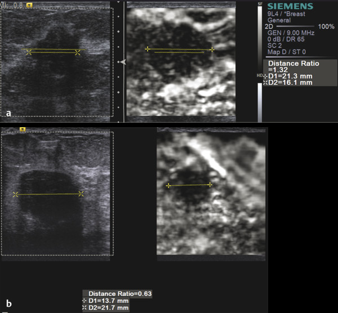Click yellow orientation marker above panel a image

[x=29, y=5]
